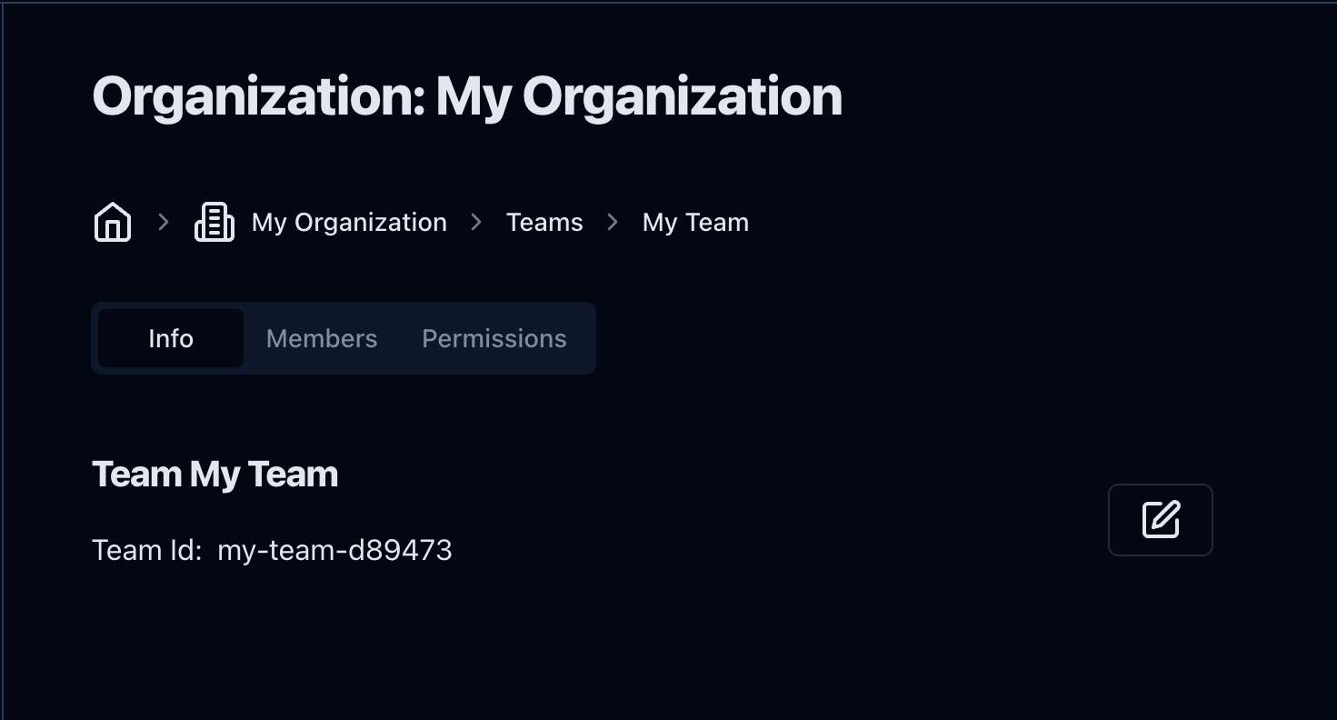Click the word "Team" starting the team heading
The image size is (1337, 720).
136,475
